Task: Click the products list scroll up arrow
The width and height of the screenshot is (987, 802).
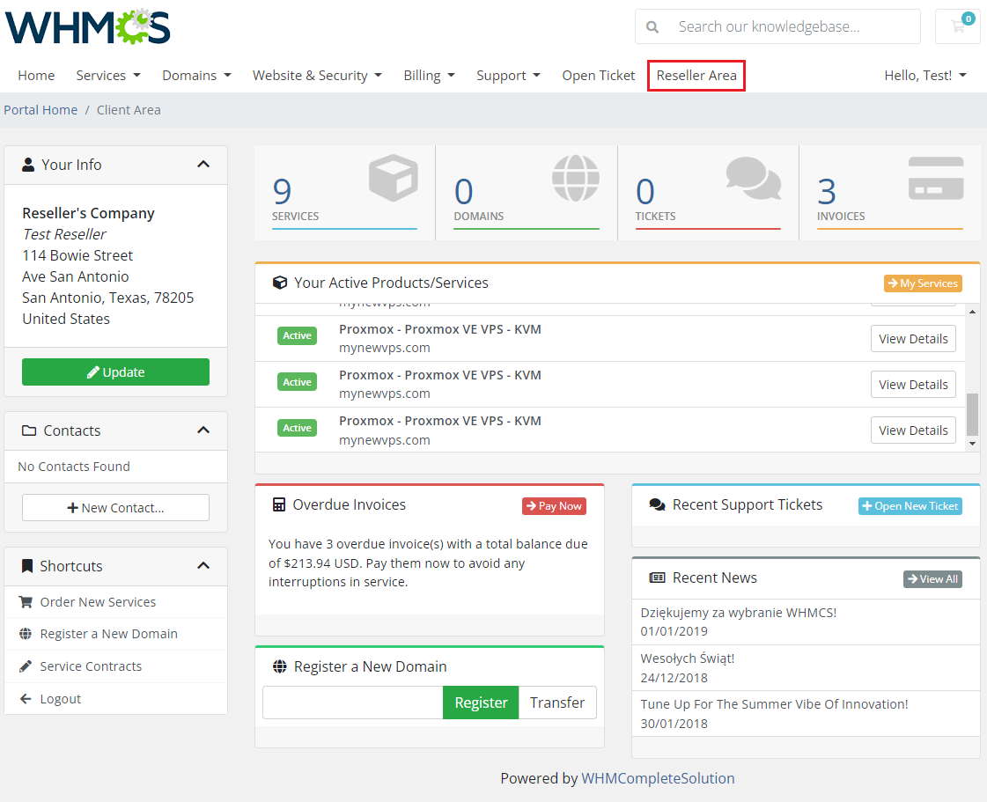Action: point(973,311)
